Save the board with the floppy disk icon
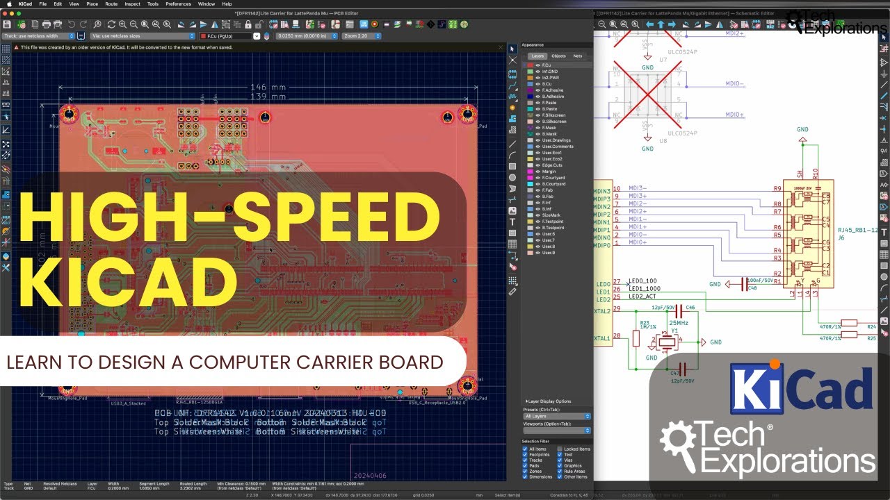 pos(7,24)
